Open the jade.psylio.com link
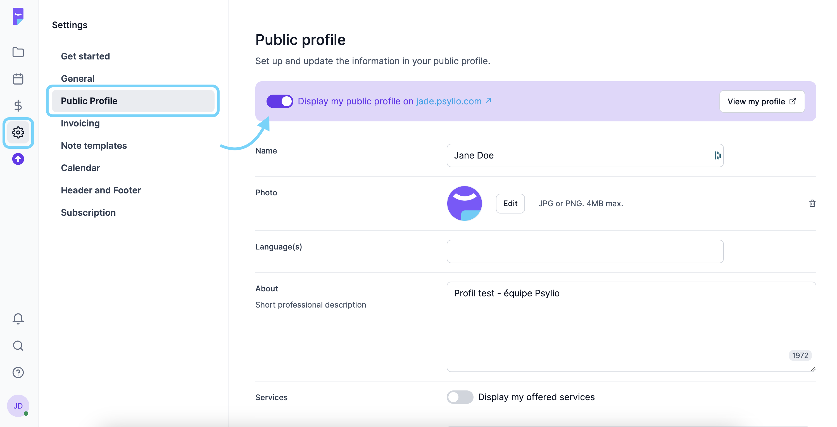 (x=449, y=101)
